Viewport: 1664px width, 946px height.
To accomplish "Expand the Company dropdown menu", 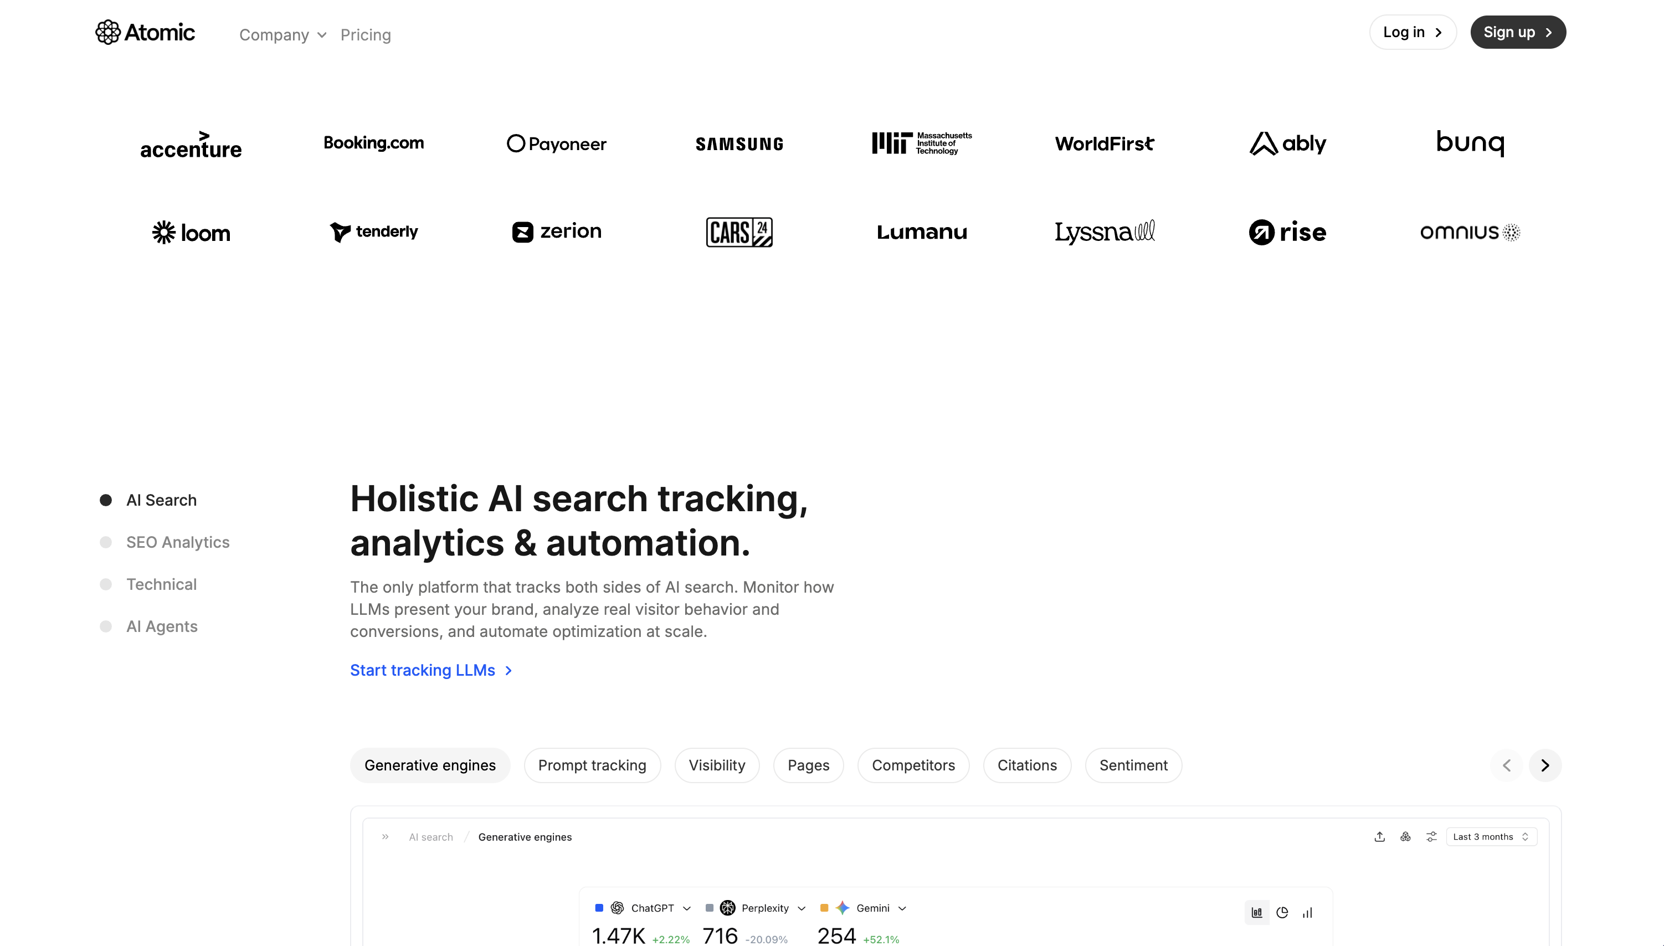I will pyautogui.click(x=283, y=35).
